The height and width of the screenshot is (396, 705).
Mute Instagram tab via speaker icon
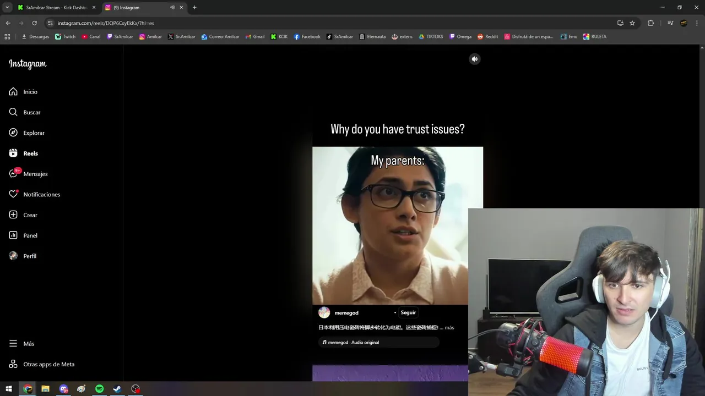[x=172, y=8]
